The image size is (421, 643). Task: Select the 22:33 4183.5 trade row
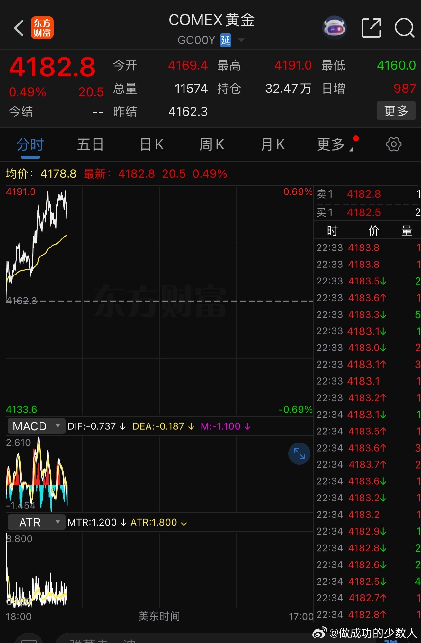point(367,281)
